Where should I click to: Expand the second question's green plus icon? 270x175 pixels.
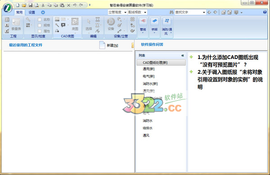tap(191, 72)
